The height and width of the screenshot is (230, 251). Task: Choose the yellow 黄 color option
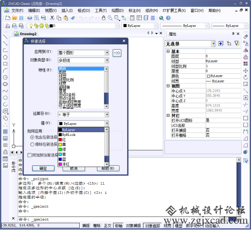click(x=81, y=144)
